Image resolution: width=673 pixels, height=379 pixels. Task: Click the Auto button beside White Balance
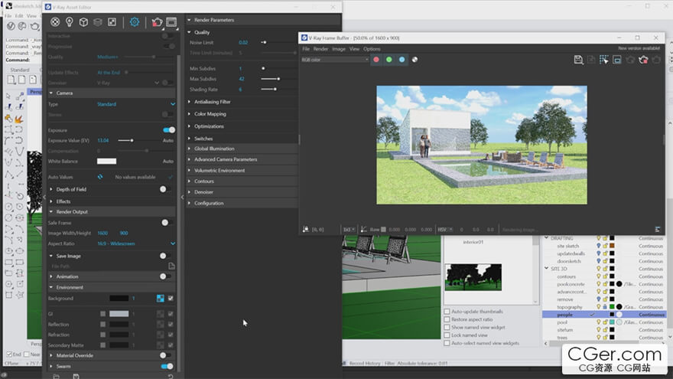168,162
